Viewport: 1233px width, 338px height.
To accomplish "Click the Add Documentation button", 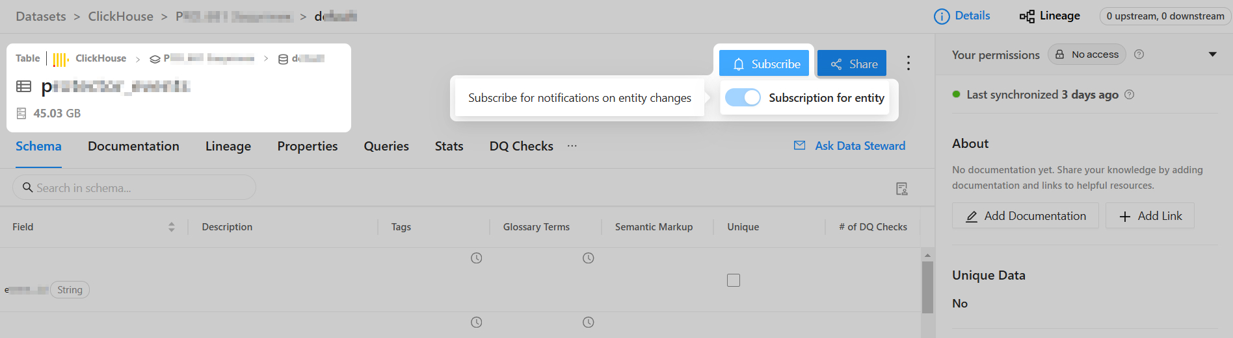I will point(1026,216).
